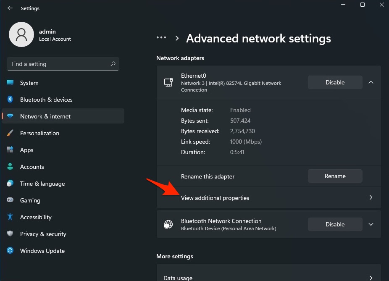
Task: Open View additional properties
Action: [x=269, y=198]
